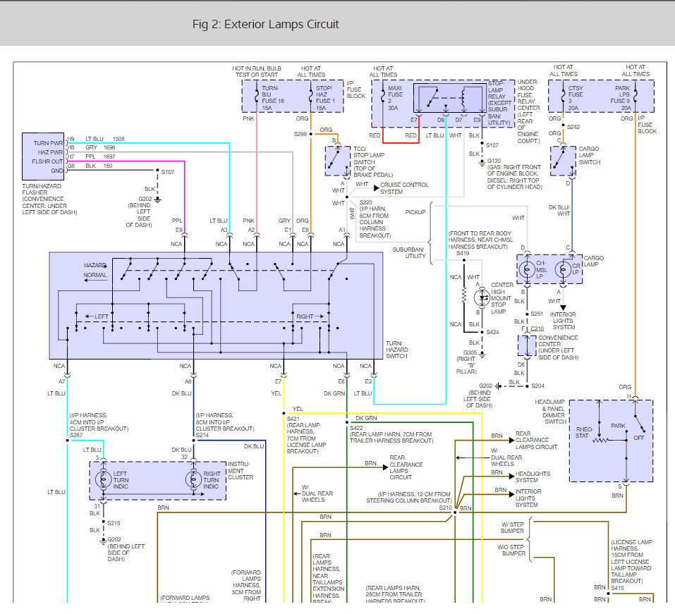675x614 pixels.
Task: Click the rheostat resistor symbol
Action: point(600,440)
